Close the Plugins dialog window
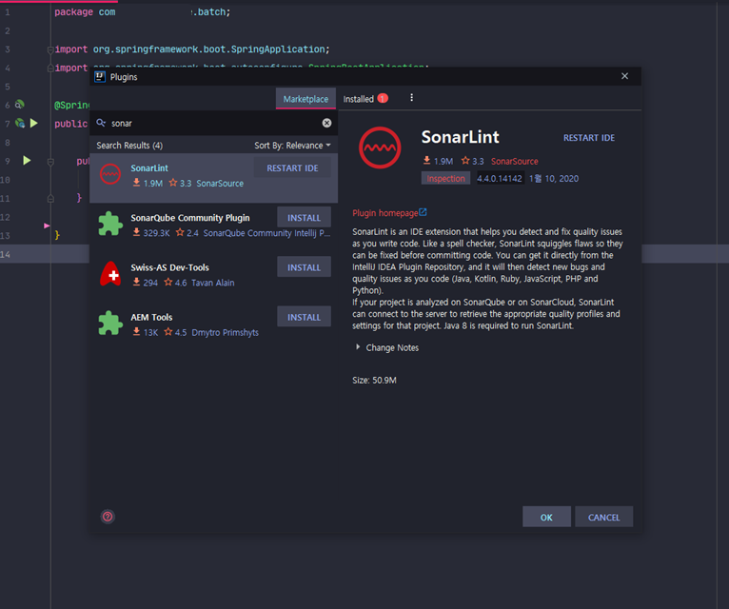The height and width of the screenshot is (609, 729). click(625, 76)
